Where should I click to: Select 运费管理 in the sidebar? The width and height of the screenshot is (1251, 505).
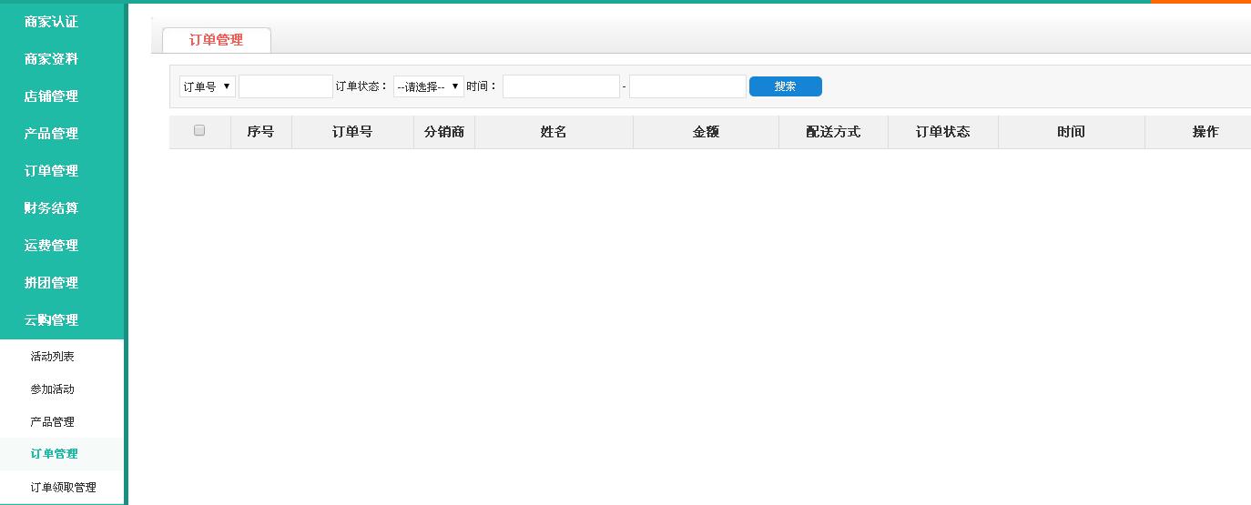(x=52, y=246)
